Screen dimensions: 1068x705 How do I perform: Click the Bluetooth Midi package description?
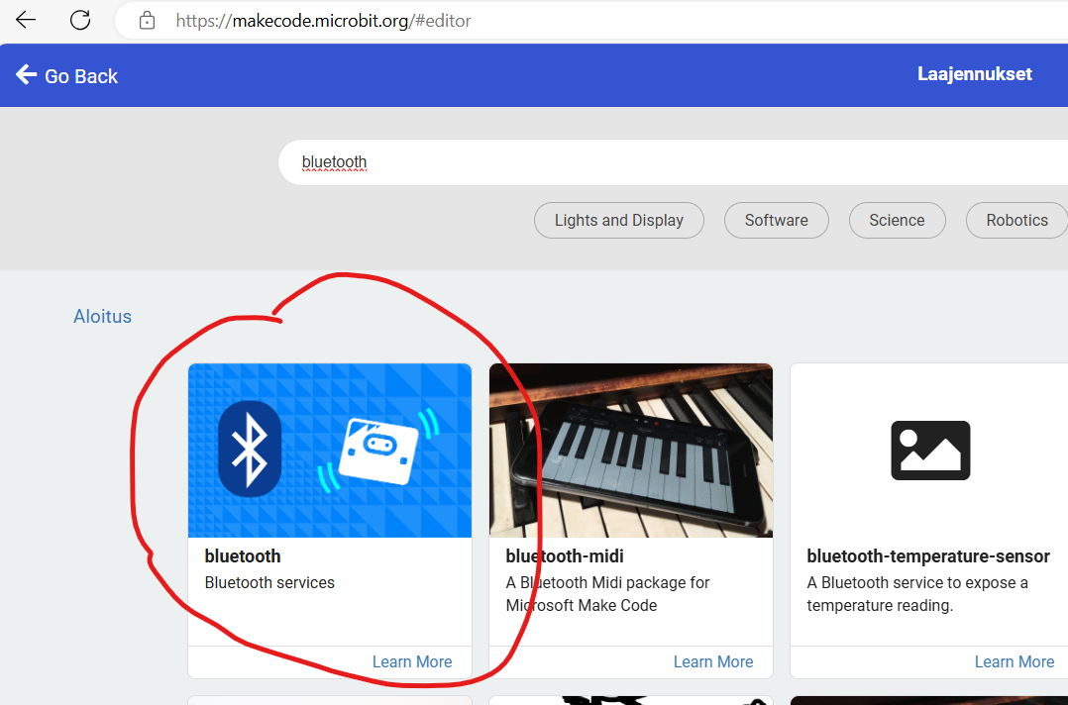[607, 594]
